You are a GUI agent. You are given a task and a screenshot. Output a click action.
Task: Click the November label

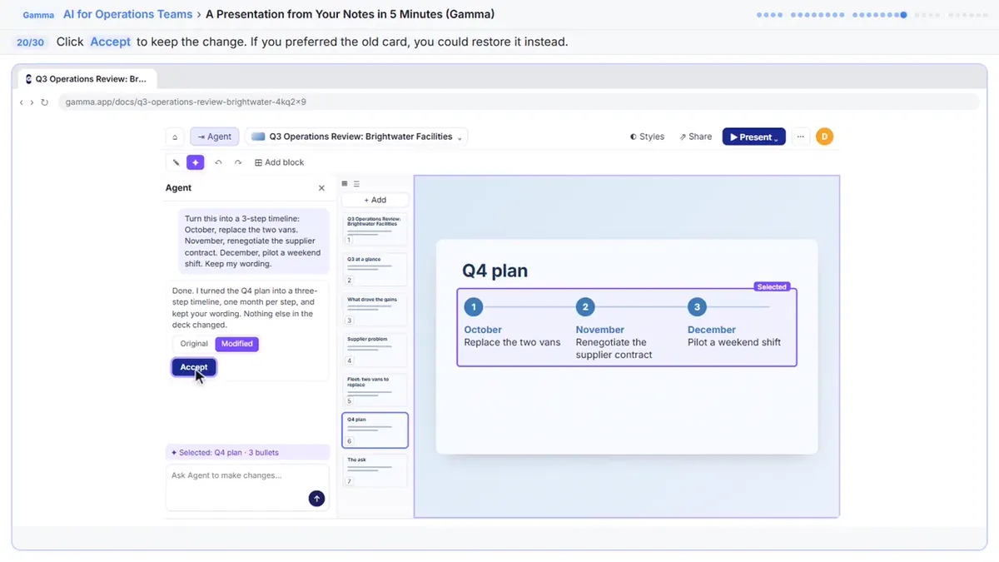pyautogui.click(x=600, y=330)
